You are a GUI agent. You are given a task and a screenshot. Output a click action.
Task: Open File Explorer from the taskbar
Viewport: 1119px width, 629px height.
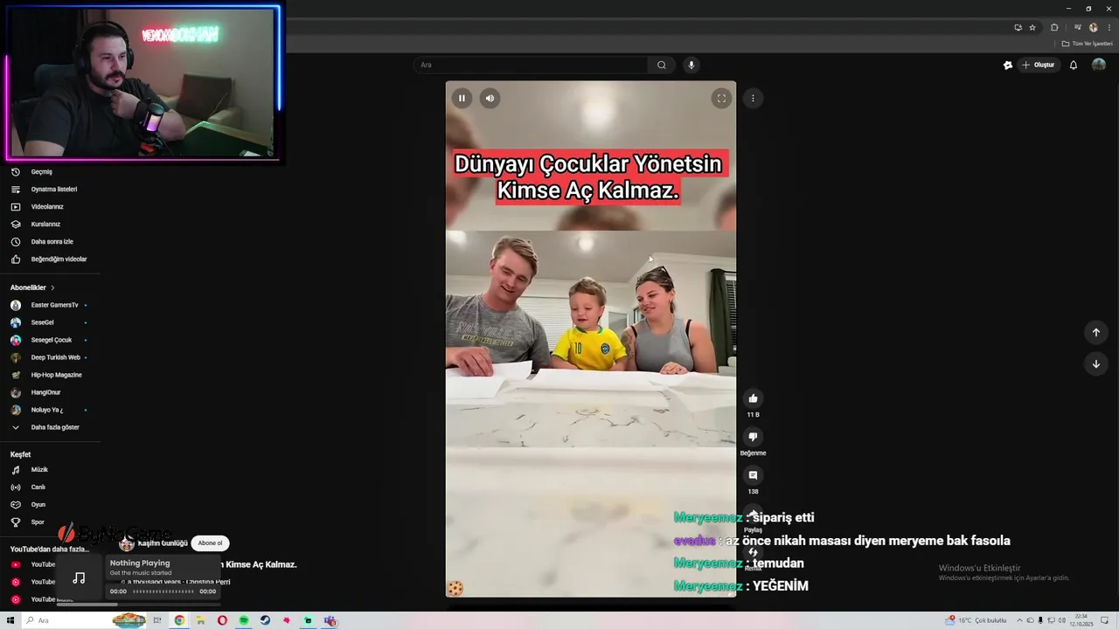tap(200, 620)
